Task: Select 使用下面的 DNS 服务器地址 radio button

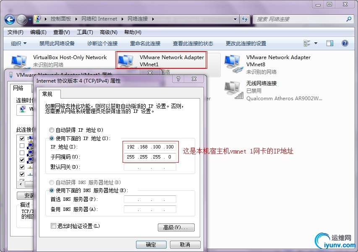Action: click(x=52, y=190)
